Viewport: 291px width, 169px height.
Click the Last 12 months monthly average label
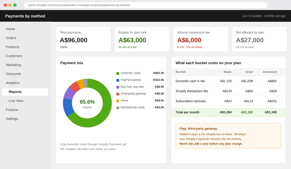[264, 16]
